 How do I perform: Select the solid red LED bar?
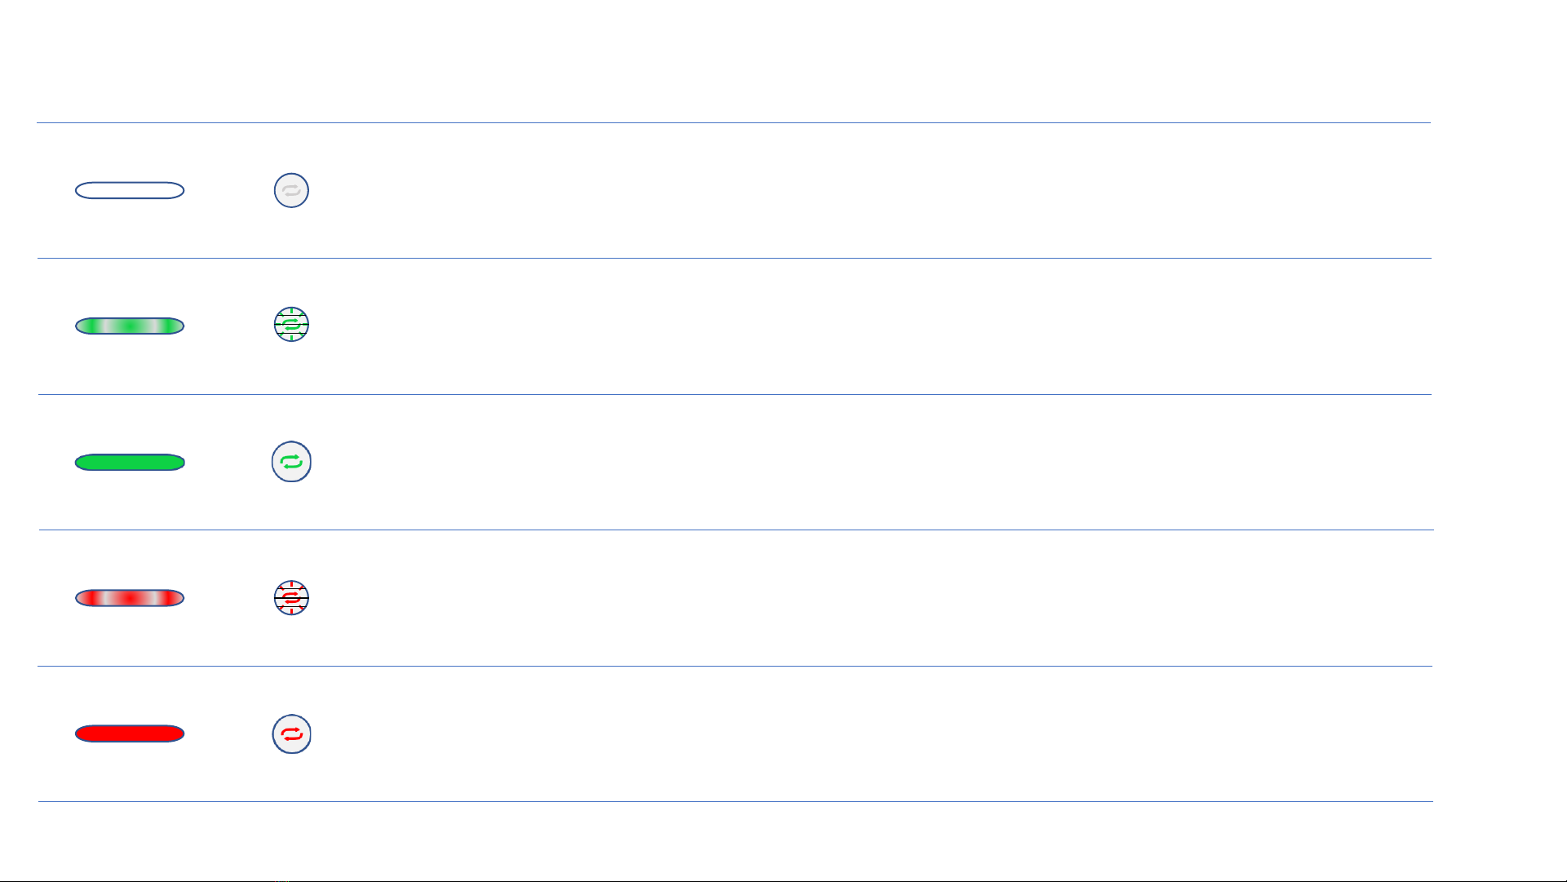click(x=130, y=734)
